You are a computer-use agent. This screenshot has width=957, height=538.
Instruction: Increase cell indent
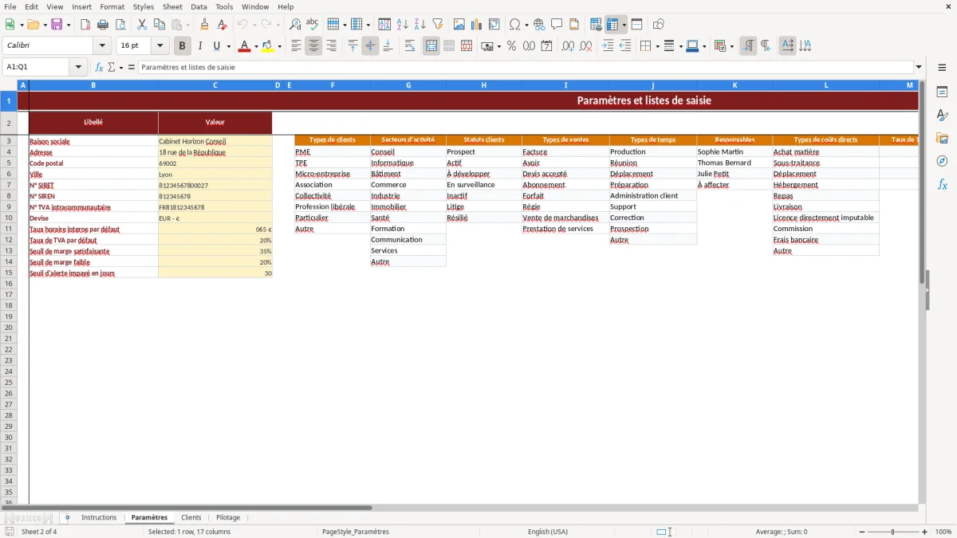point(608,46)
